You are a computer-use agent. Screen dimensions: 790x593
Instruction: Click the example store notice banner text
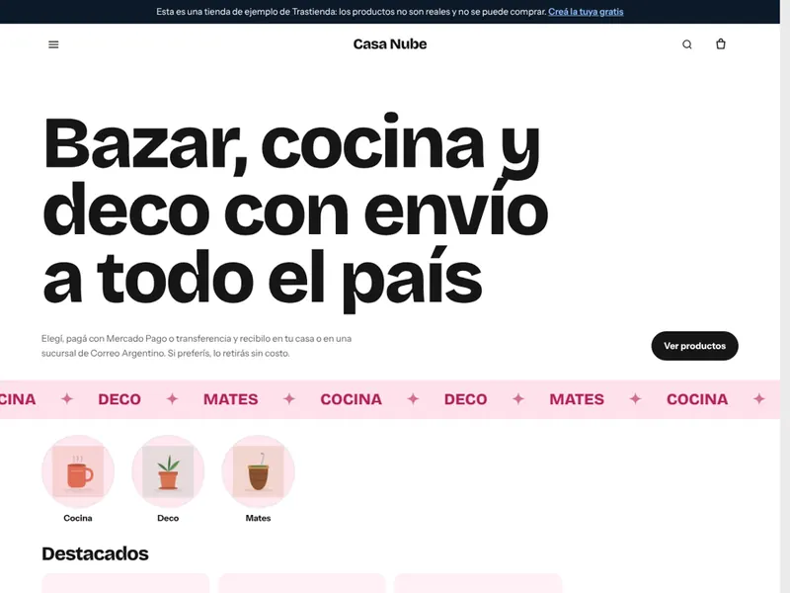[352, 12]
